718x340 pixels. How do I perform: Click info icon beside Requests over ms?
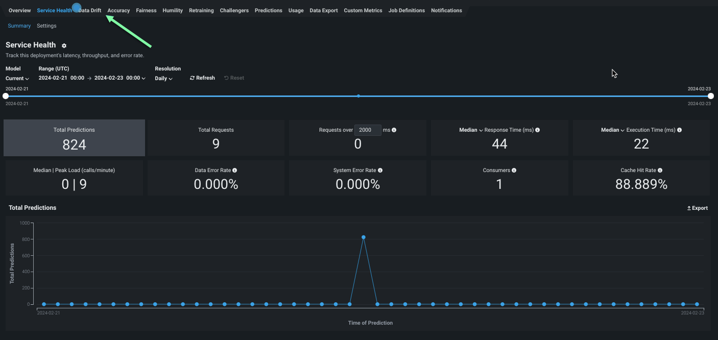click(394, 130)
